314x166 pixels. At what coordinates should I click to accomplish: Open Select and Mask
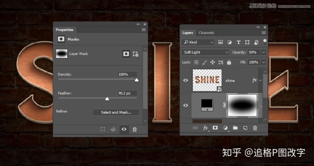pyautogui.click(x=116, y=112)
